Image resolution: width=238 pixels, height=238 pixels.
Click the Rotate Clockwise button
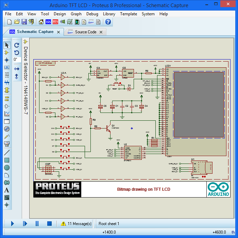pyautogui.click(x=16, y=45)
